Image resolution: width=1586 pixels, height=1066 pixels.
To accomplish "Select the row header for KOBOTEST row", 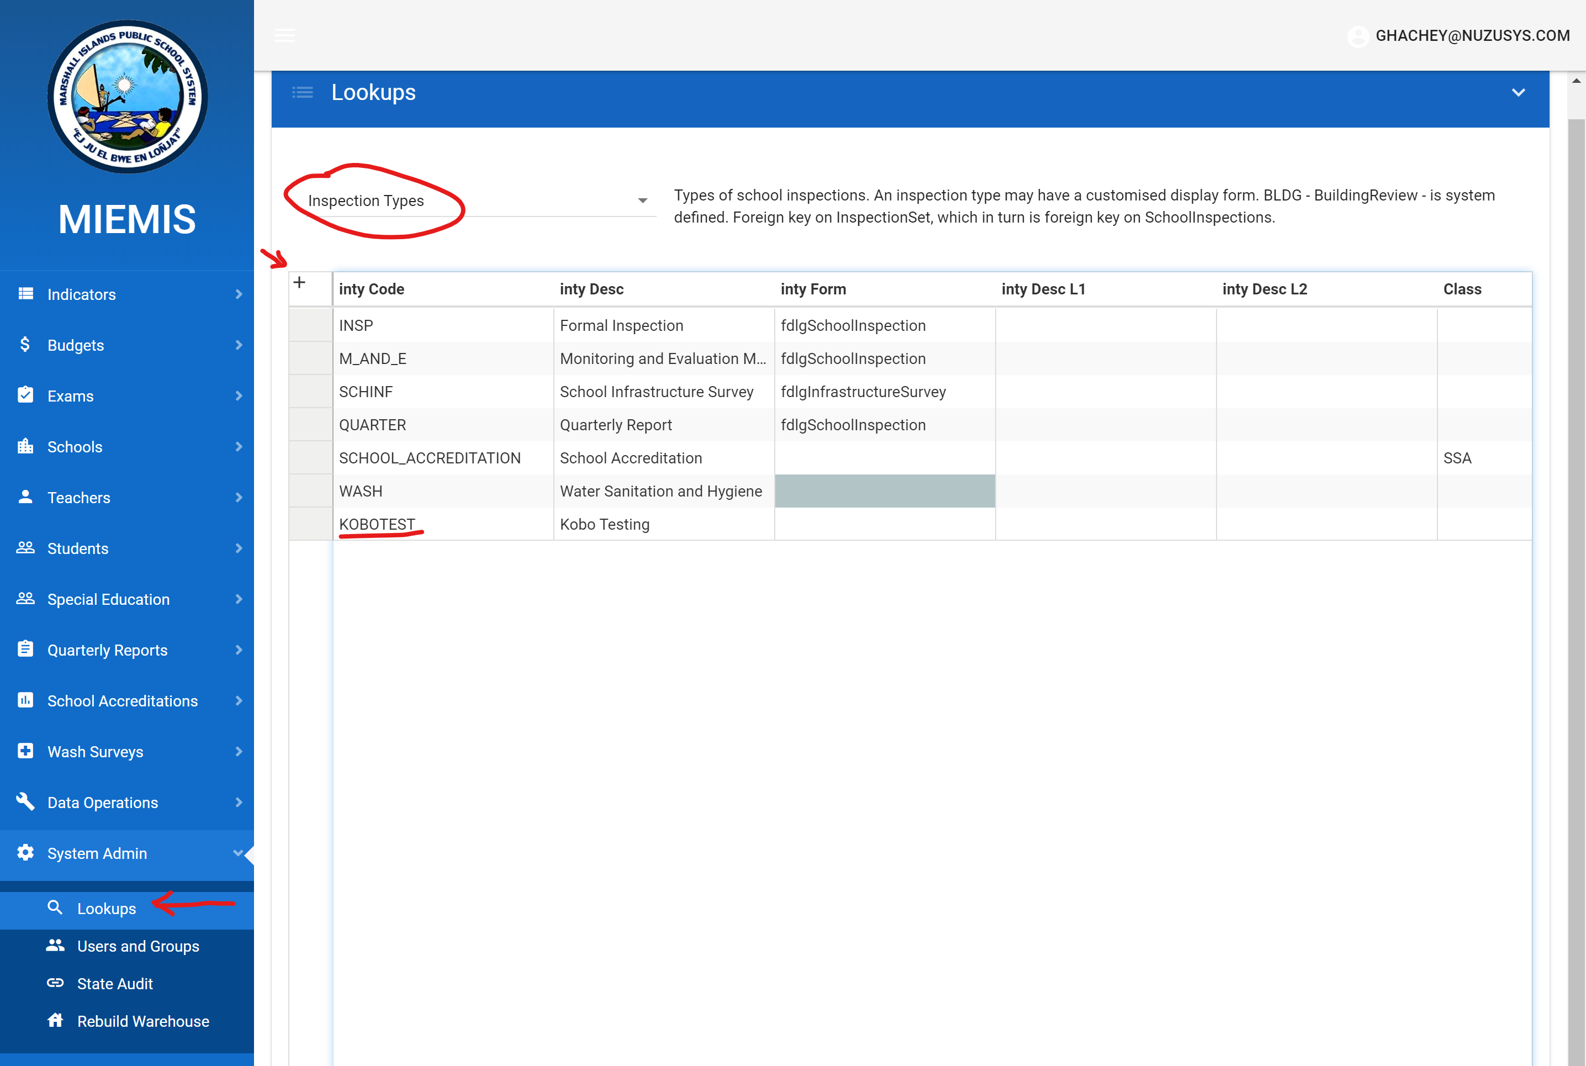I will pyautogui.click(x=310, y=524).
